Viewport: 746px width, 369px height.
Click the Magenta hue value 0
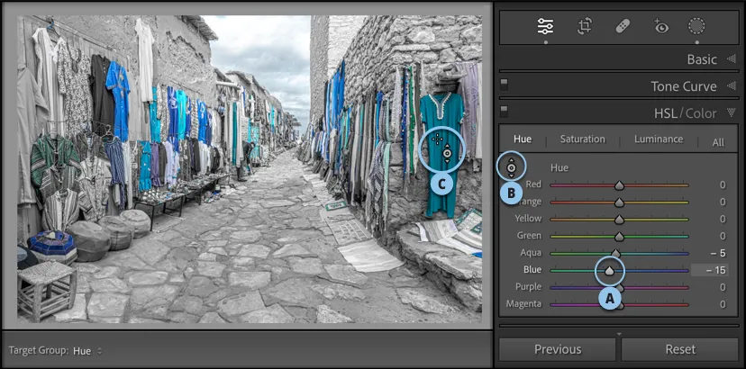(723, 304)
